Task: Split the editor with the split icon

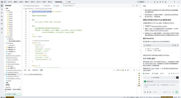Action: pyautogui.click(x=137, y=6)
